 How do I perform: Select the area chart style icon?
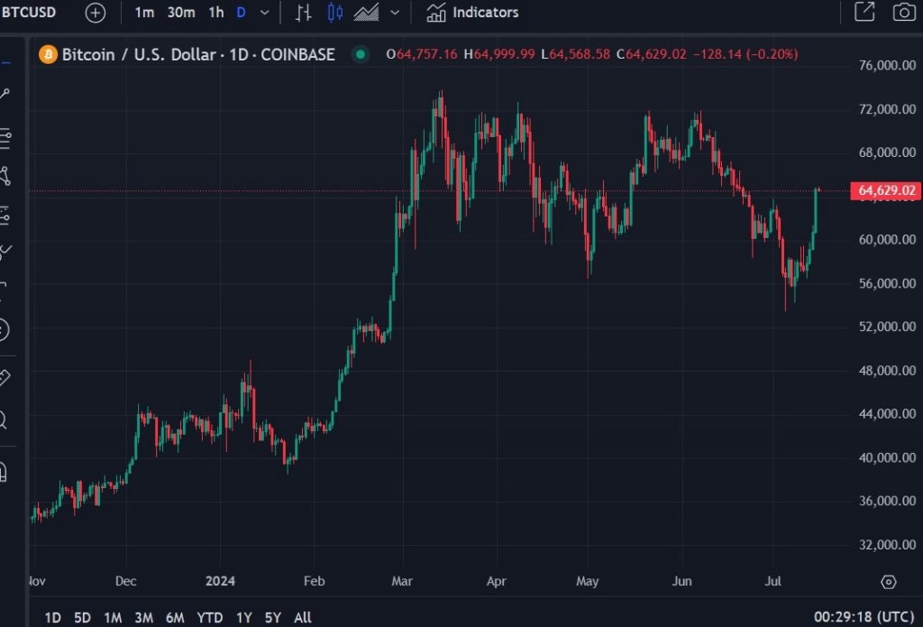tap(366, 13)
